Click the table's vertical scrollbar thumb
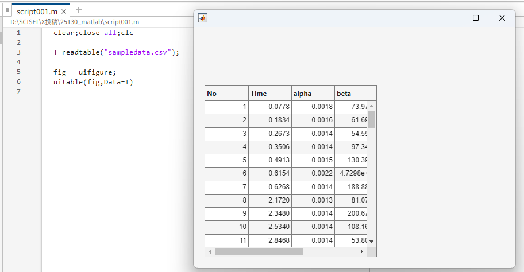This screenshot has width=524, height=272. click(371, 119)
